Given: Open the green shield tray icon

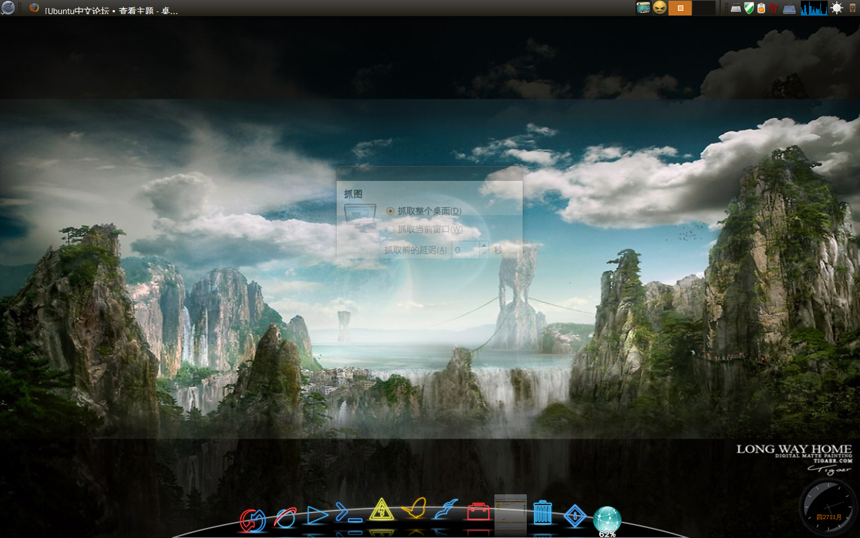Looking at the screenshot, I should point(749,8).
